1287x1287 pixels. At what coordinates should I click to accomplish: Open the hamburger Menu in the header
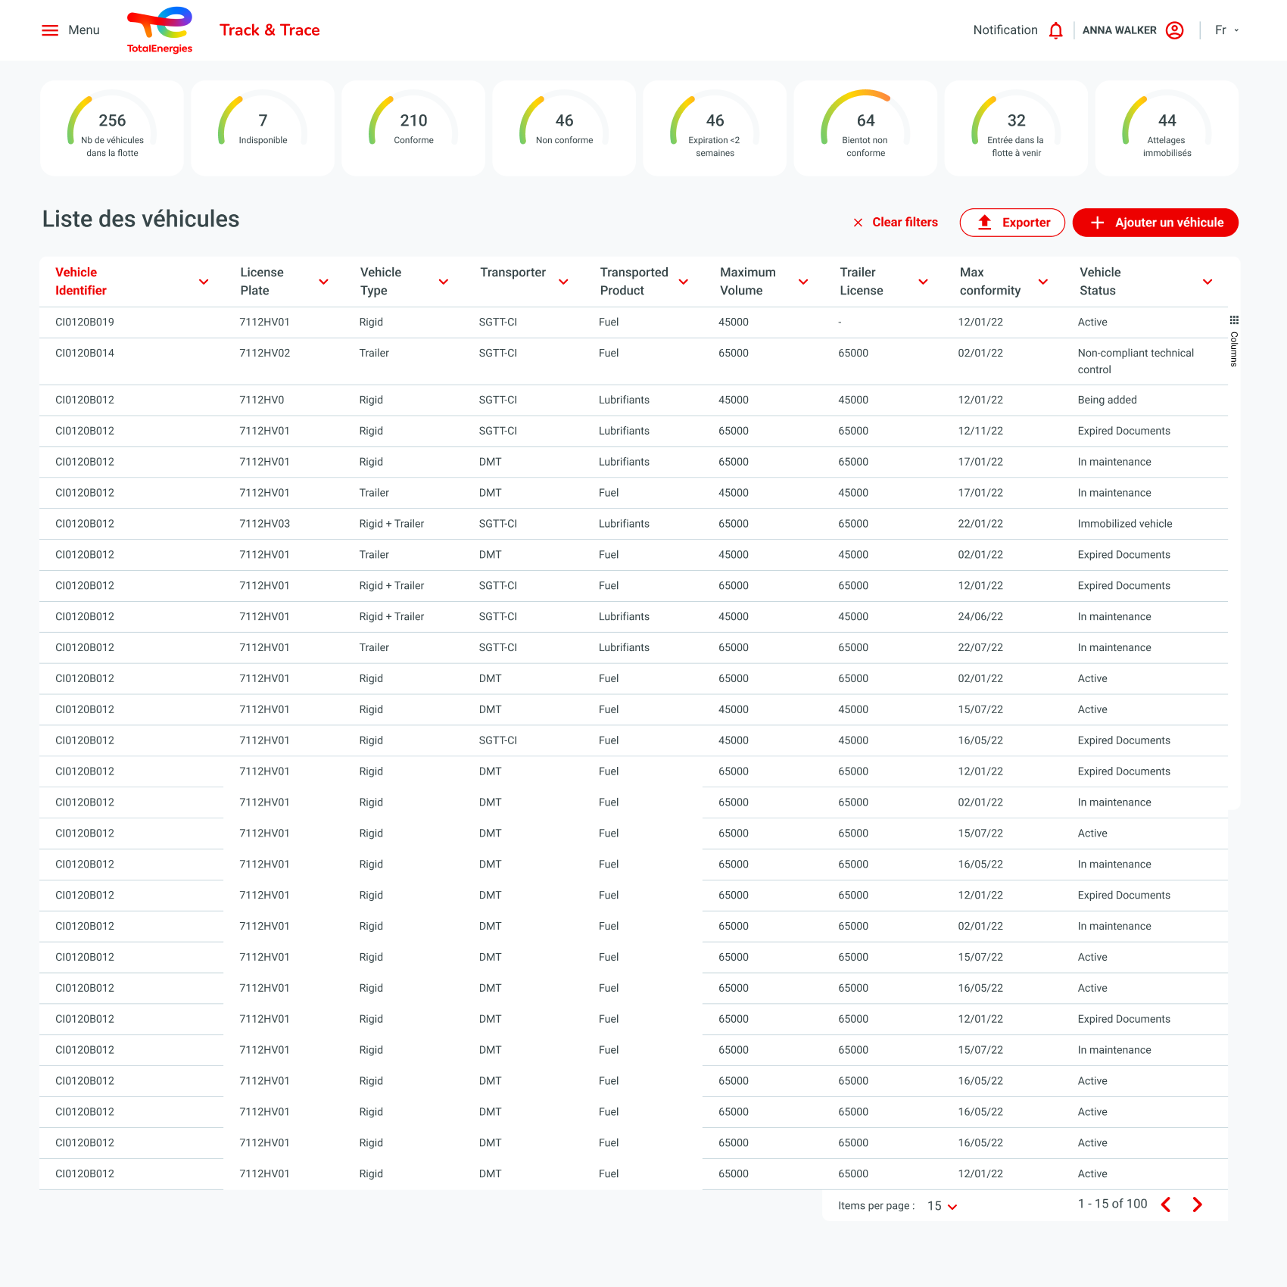(x=50, y=30)
